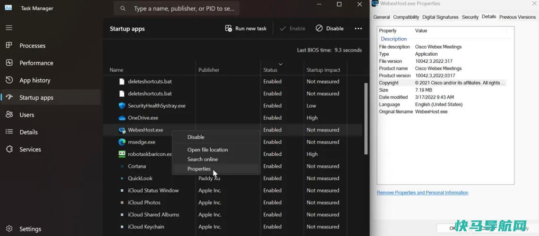Viewport: 539px width, 236px height.
Task: Click the search magnifier icon
Action: (123, 8)
